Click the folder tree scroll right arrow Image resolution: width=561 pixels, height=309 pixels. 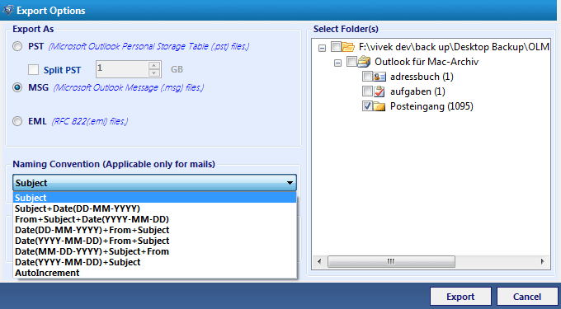[543, 261]
